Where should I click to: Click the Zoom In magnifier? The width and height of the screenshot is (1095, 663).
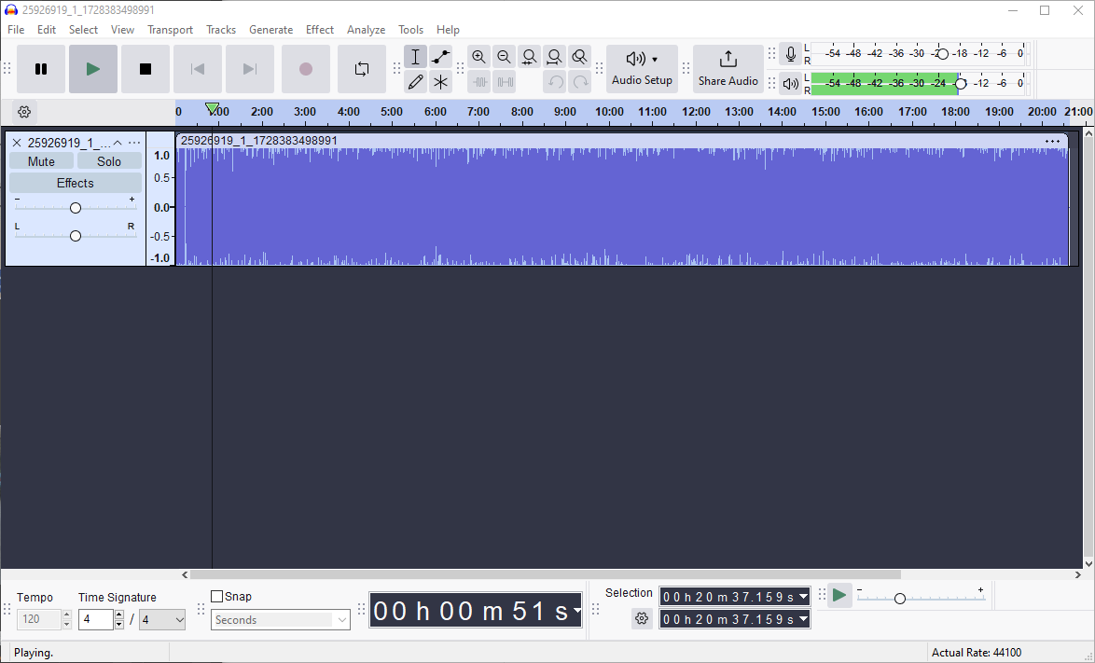click(x=478, y=57)
